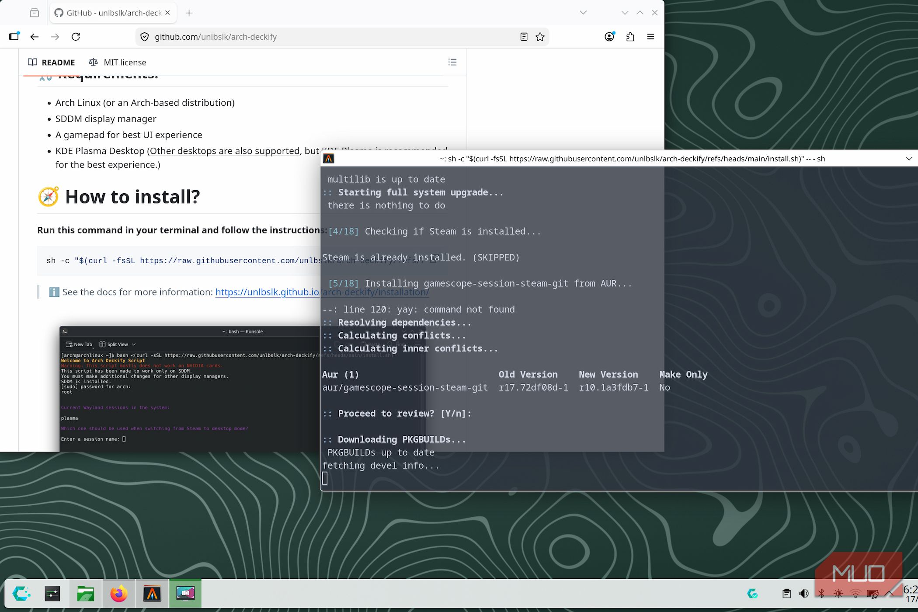Click the terminal window app icon
Image resolution: width=918 pixels, height=612 pixels.
click(328, 159)
